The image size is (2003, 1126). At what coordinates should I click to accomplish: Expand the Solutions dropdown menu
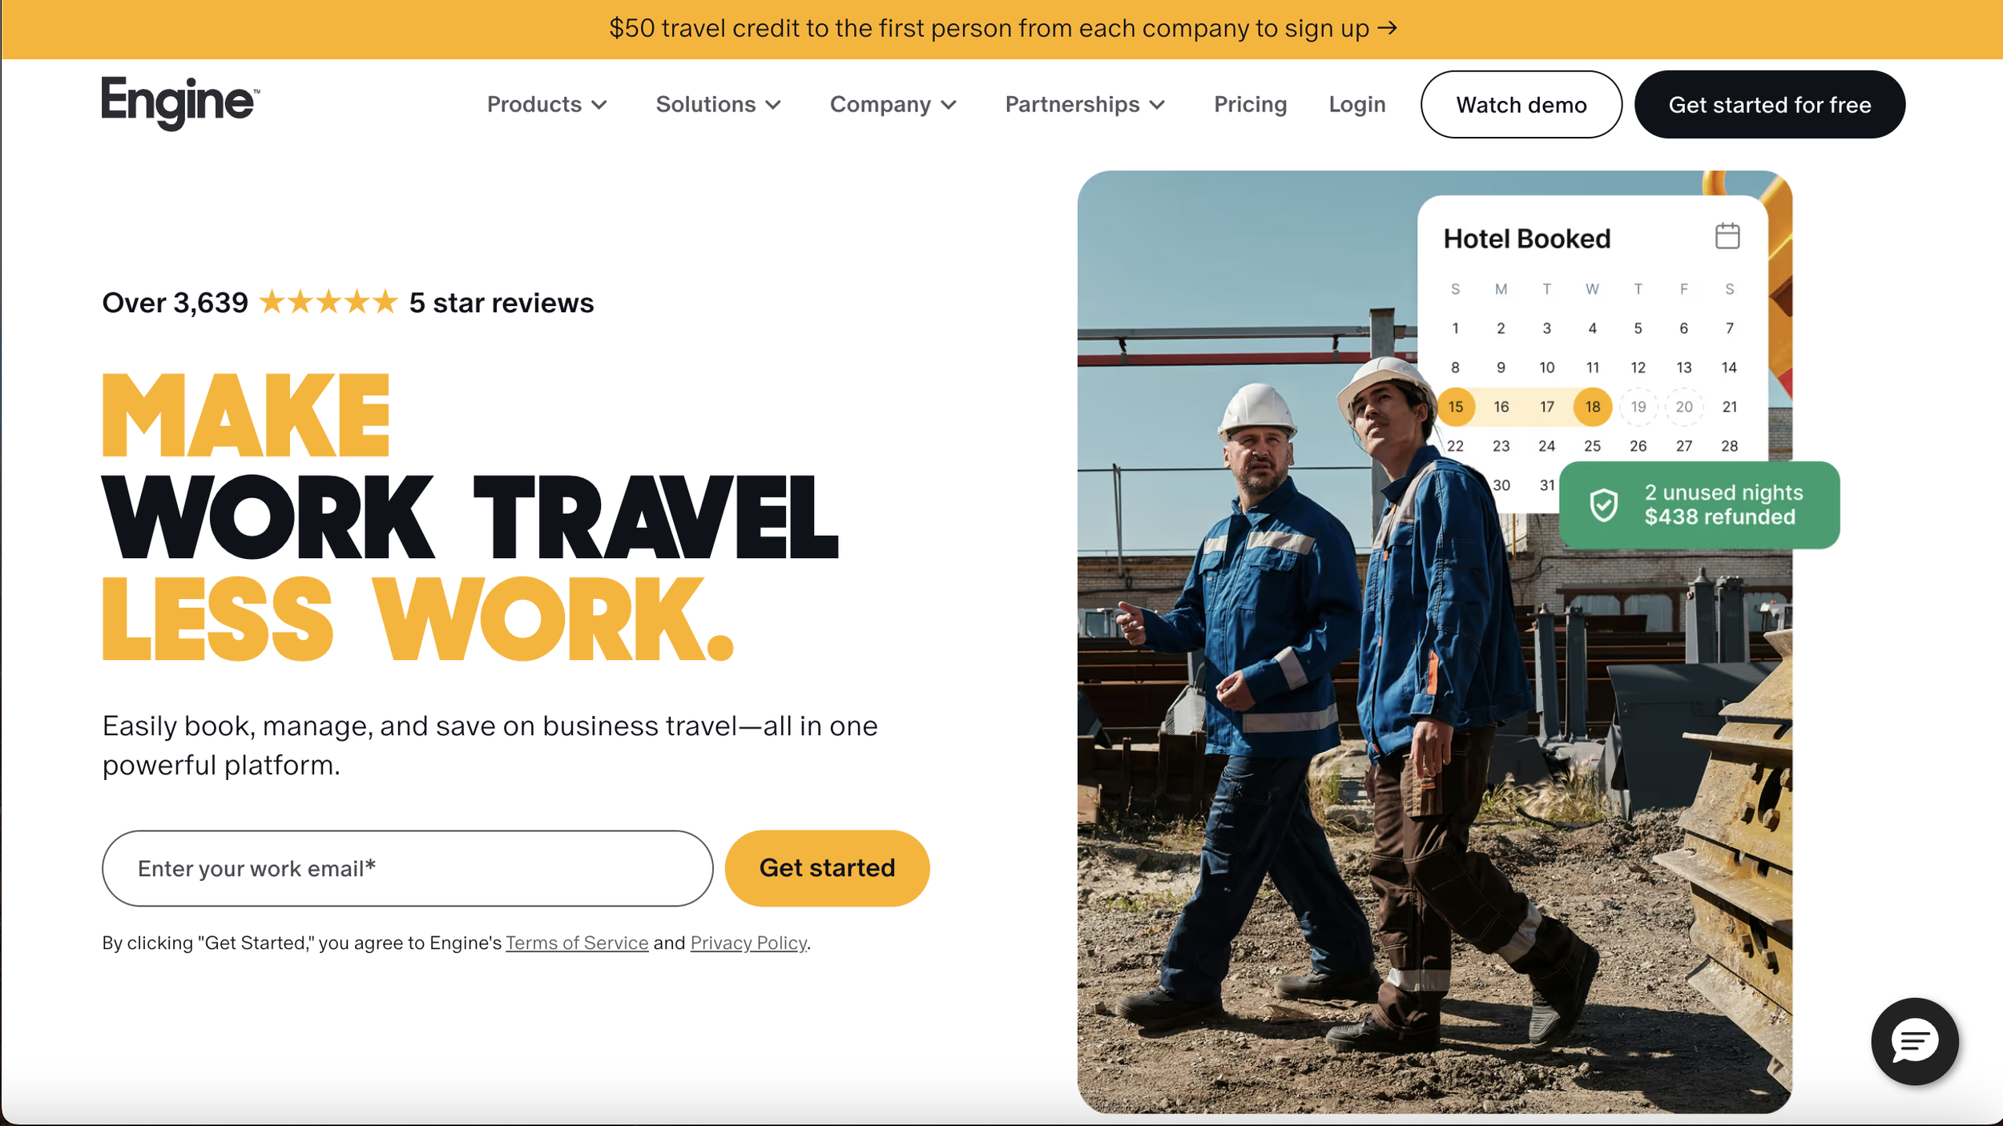tap(718, 105)
